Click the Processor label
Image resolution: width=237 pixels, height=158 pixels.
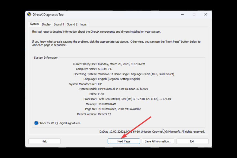coord(90,99)
